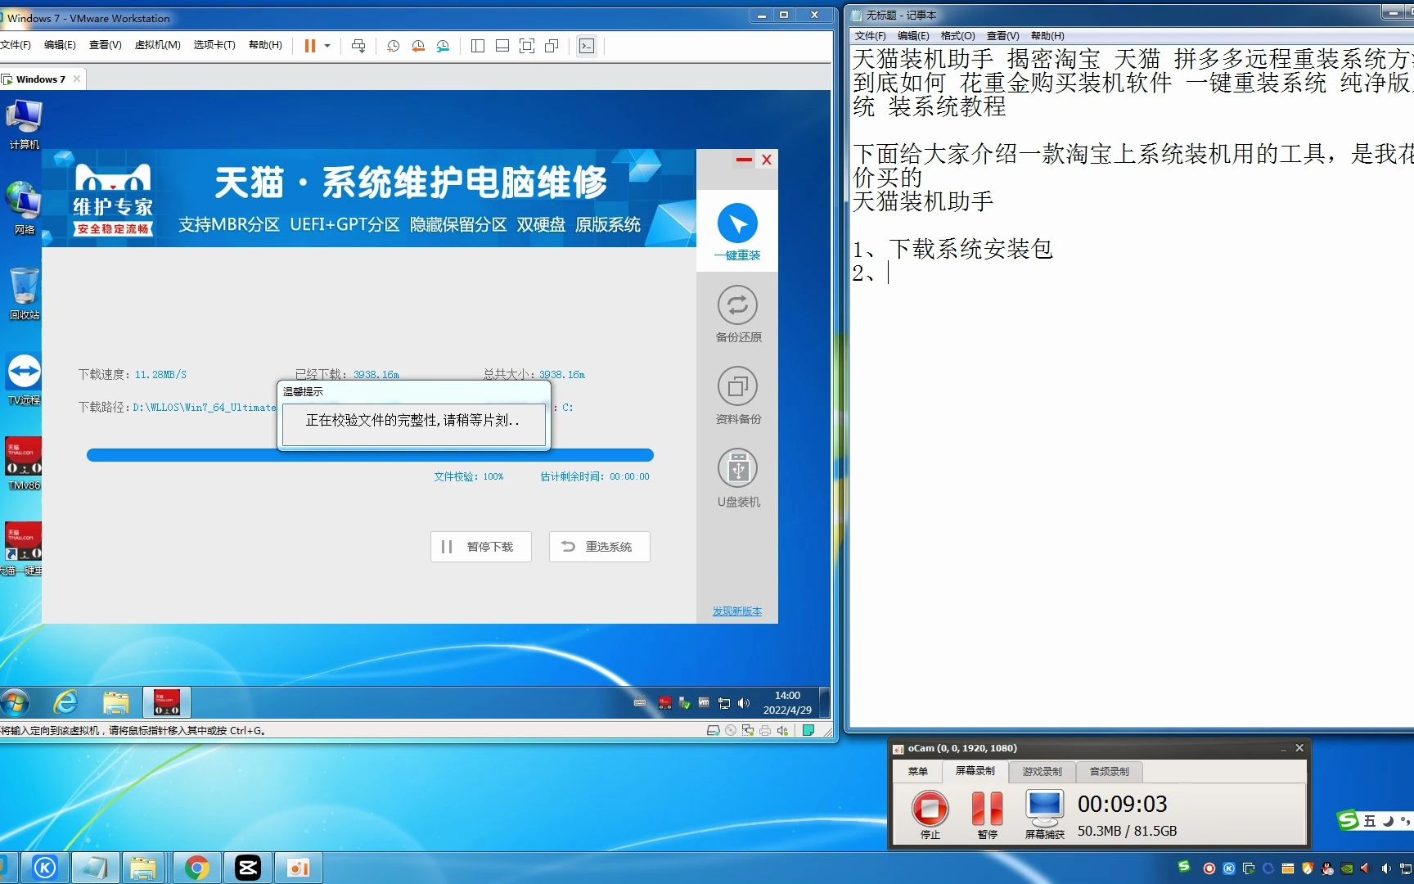Screen dimensions: 1414x884
Task: Click the QQ penguin icon in host tray
Action: [1327, 868]
